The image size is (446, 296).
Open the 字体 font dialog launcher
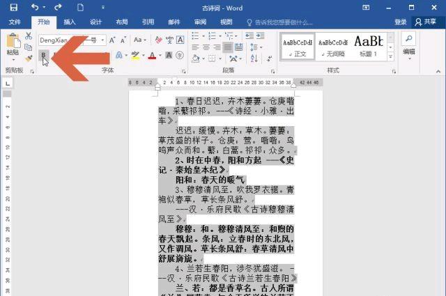(x=184, y=71)
